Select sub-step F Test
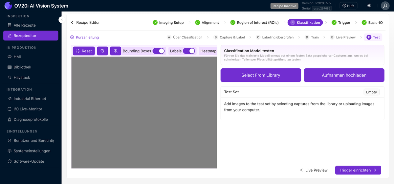Image resolution: width=394 pixels, height=184 pixels. pos(373,37)
